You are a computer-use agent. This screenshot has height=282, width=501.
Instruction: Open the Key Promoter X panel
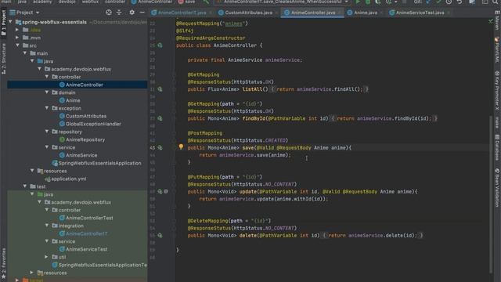click(x=497, y=90)
